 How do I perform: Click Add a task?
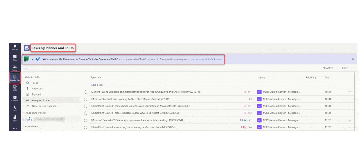pos(97,85)
